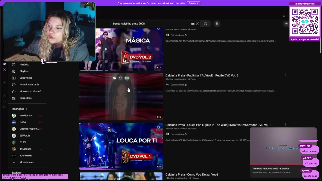Click pixgg.com/Letiza label

(x=305, y=4)
